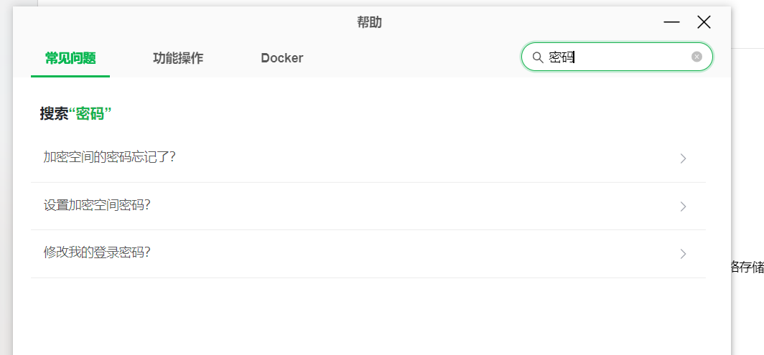Minimize the 帮助 help window
This screenshot has width=764, height=355.
[x=671, y=22]
